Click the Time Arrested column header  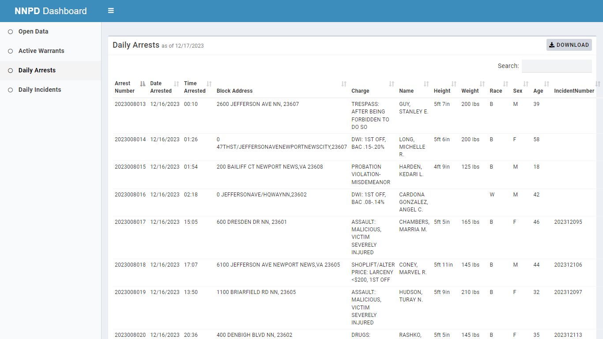point(198,87)
